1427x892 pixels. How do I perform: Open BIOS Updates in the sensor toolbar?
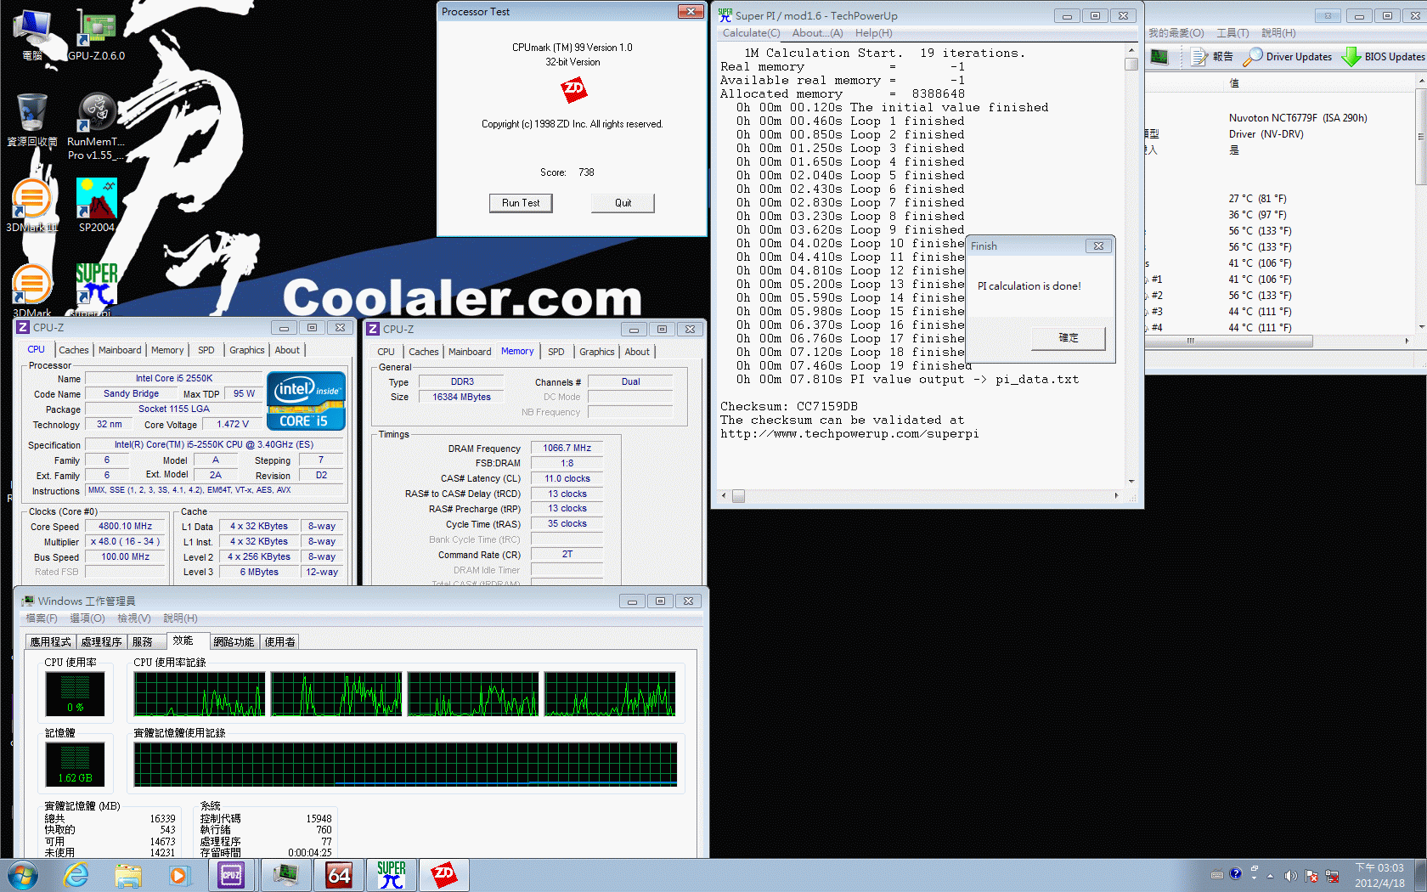coord(1383,57)
